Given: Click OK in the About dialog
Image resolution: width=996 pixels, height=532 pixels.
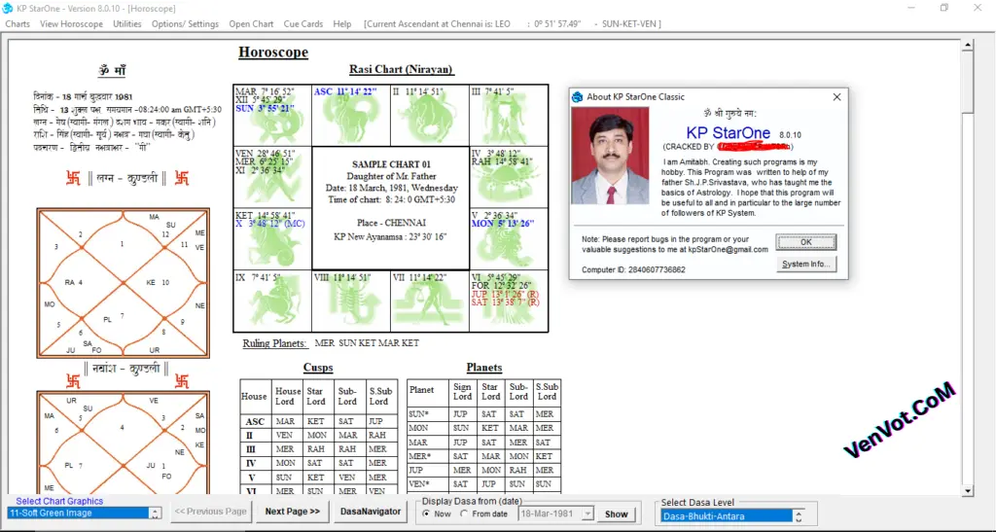Looking at the screenshot, I should (806, 242).
